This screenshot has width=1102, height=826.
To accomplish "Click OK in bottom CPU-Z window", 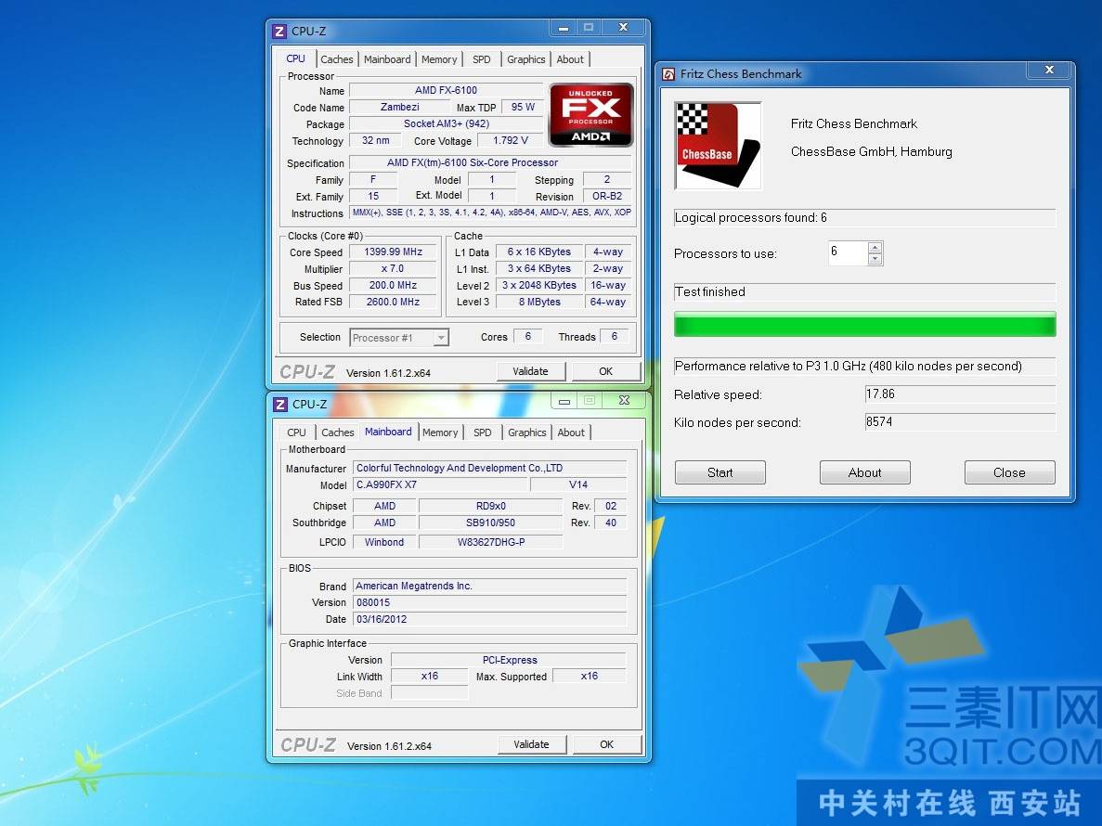I will (x=606, y=744).
